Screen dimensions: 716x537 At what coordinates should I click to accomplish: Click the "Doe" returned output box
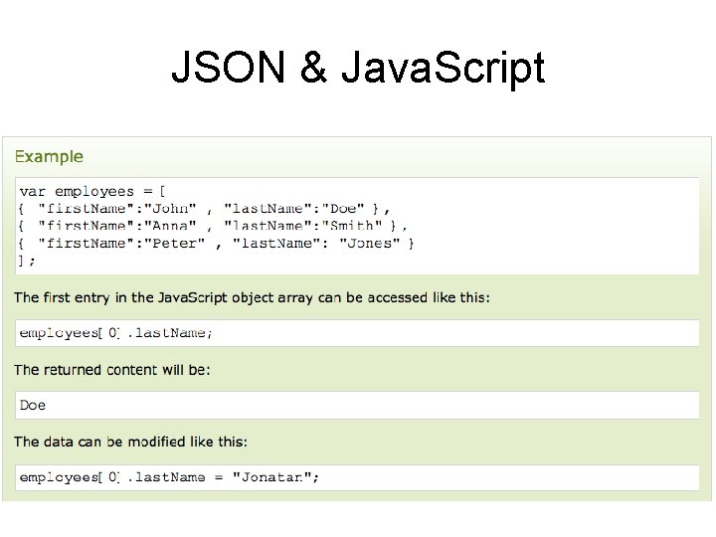tap(33, 405)
